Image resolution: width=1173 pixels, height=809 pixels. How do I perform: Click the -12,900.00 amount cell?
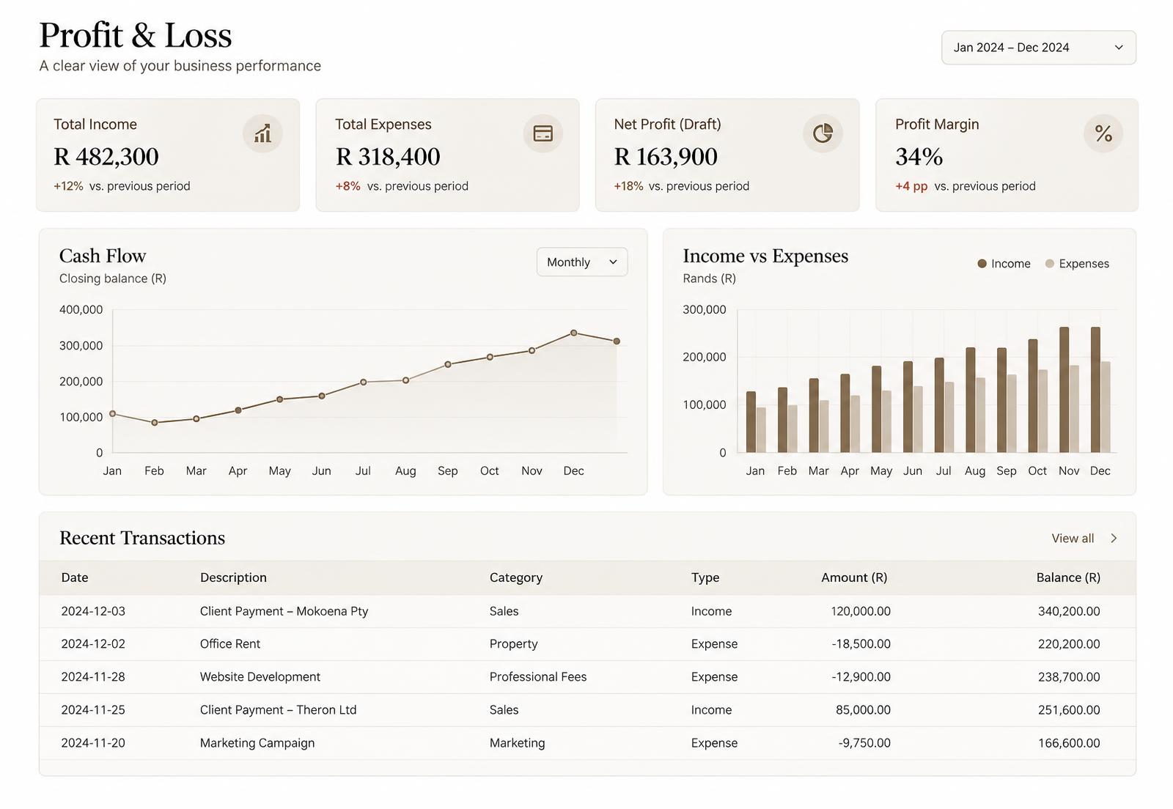coord(861,677)
